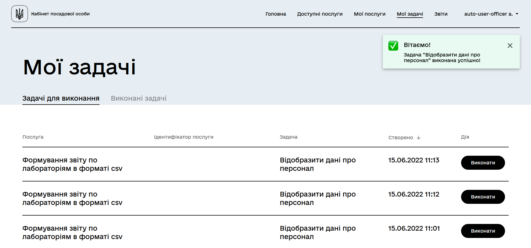Screen dimensions: 531x248
Task: Click Виконати for the 11:12 task
Action: [483, 197]
